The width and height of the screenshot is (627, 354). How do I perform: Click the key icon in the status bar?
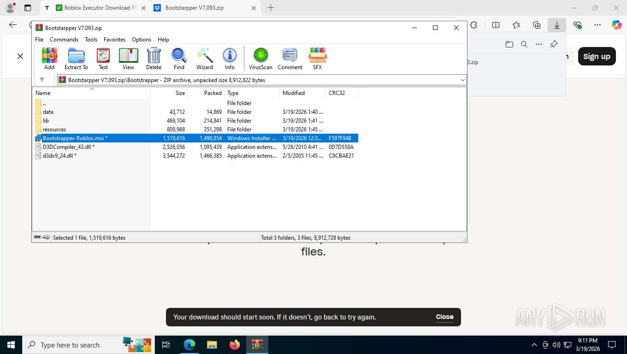46,237
